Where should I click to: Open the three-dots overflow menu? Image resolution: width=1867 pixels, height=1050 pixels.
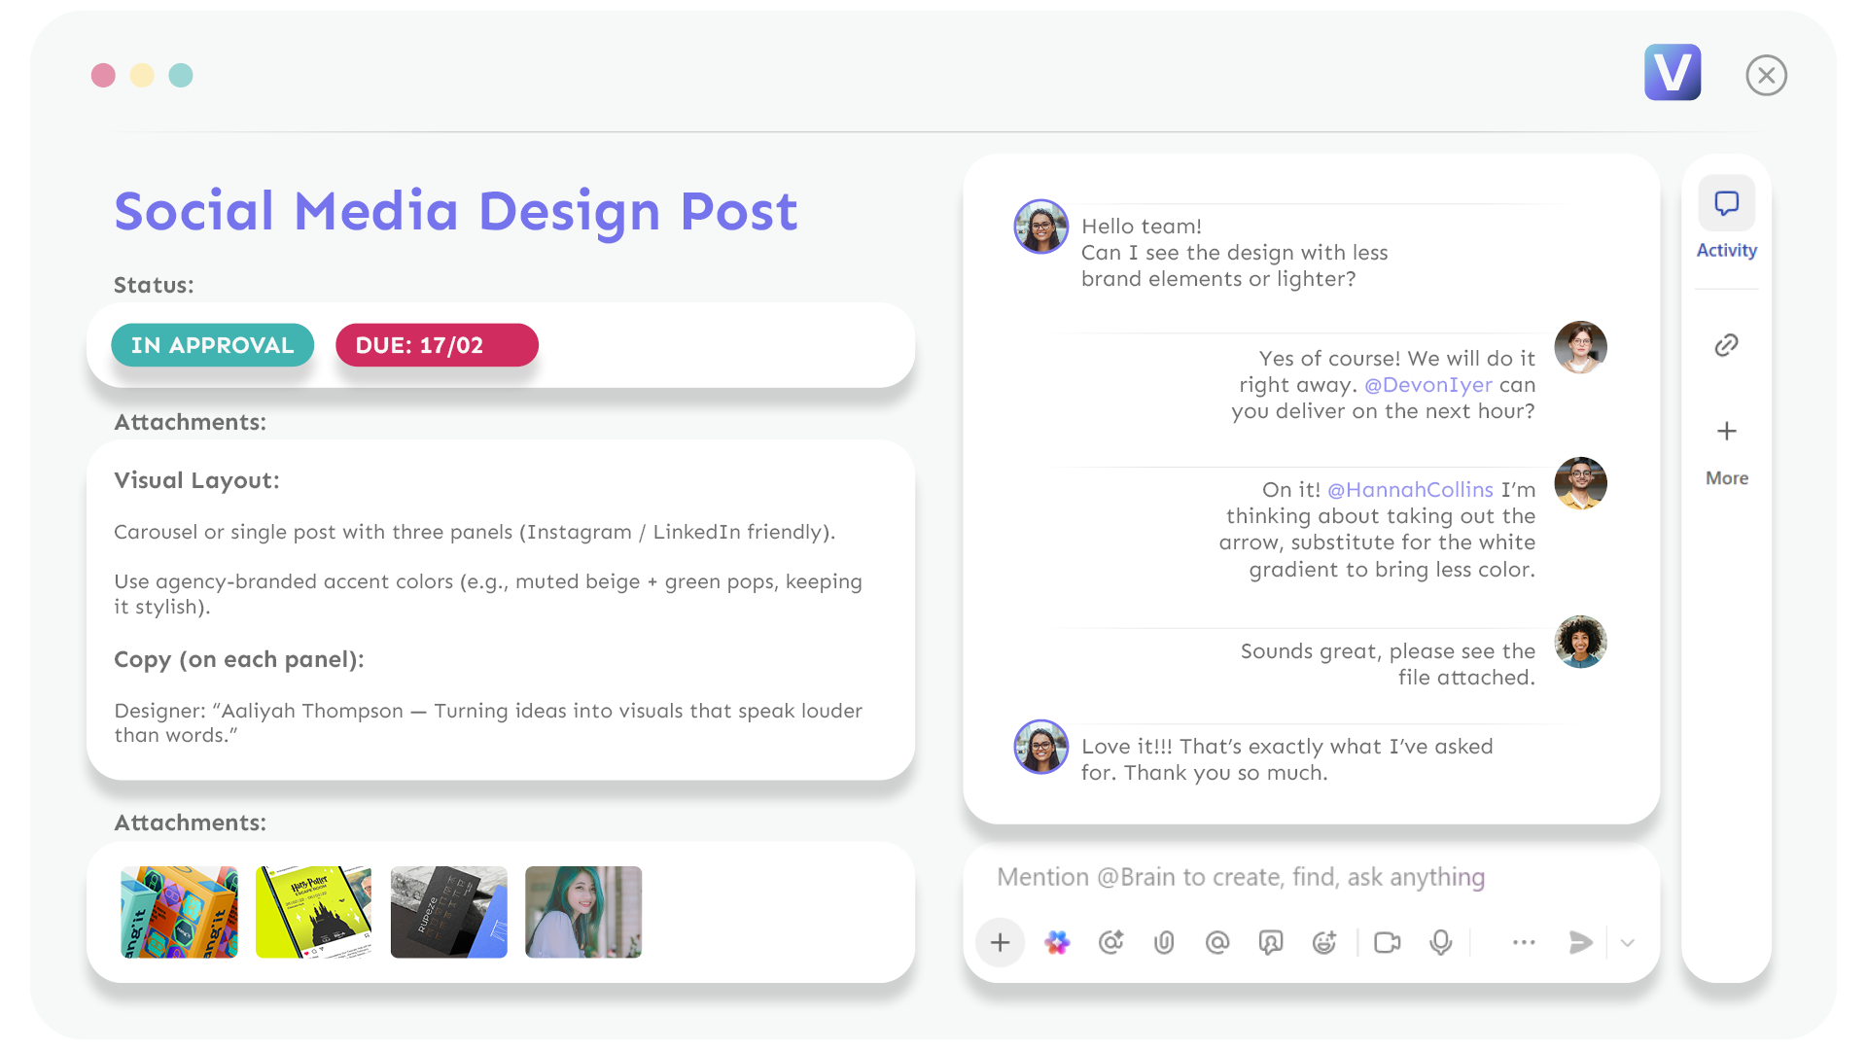point(1524,942)
